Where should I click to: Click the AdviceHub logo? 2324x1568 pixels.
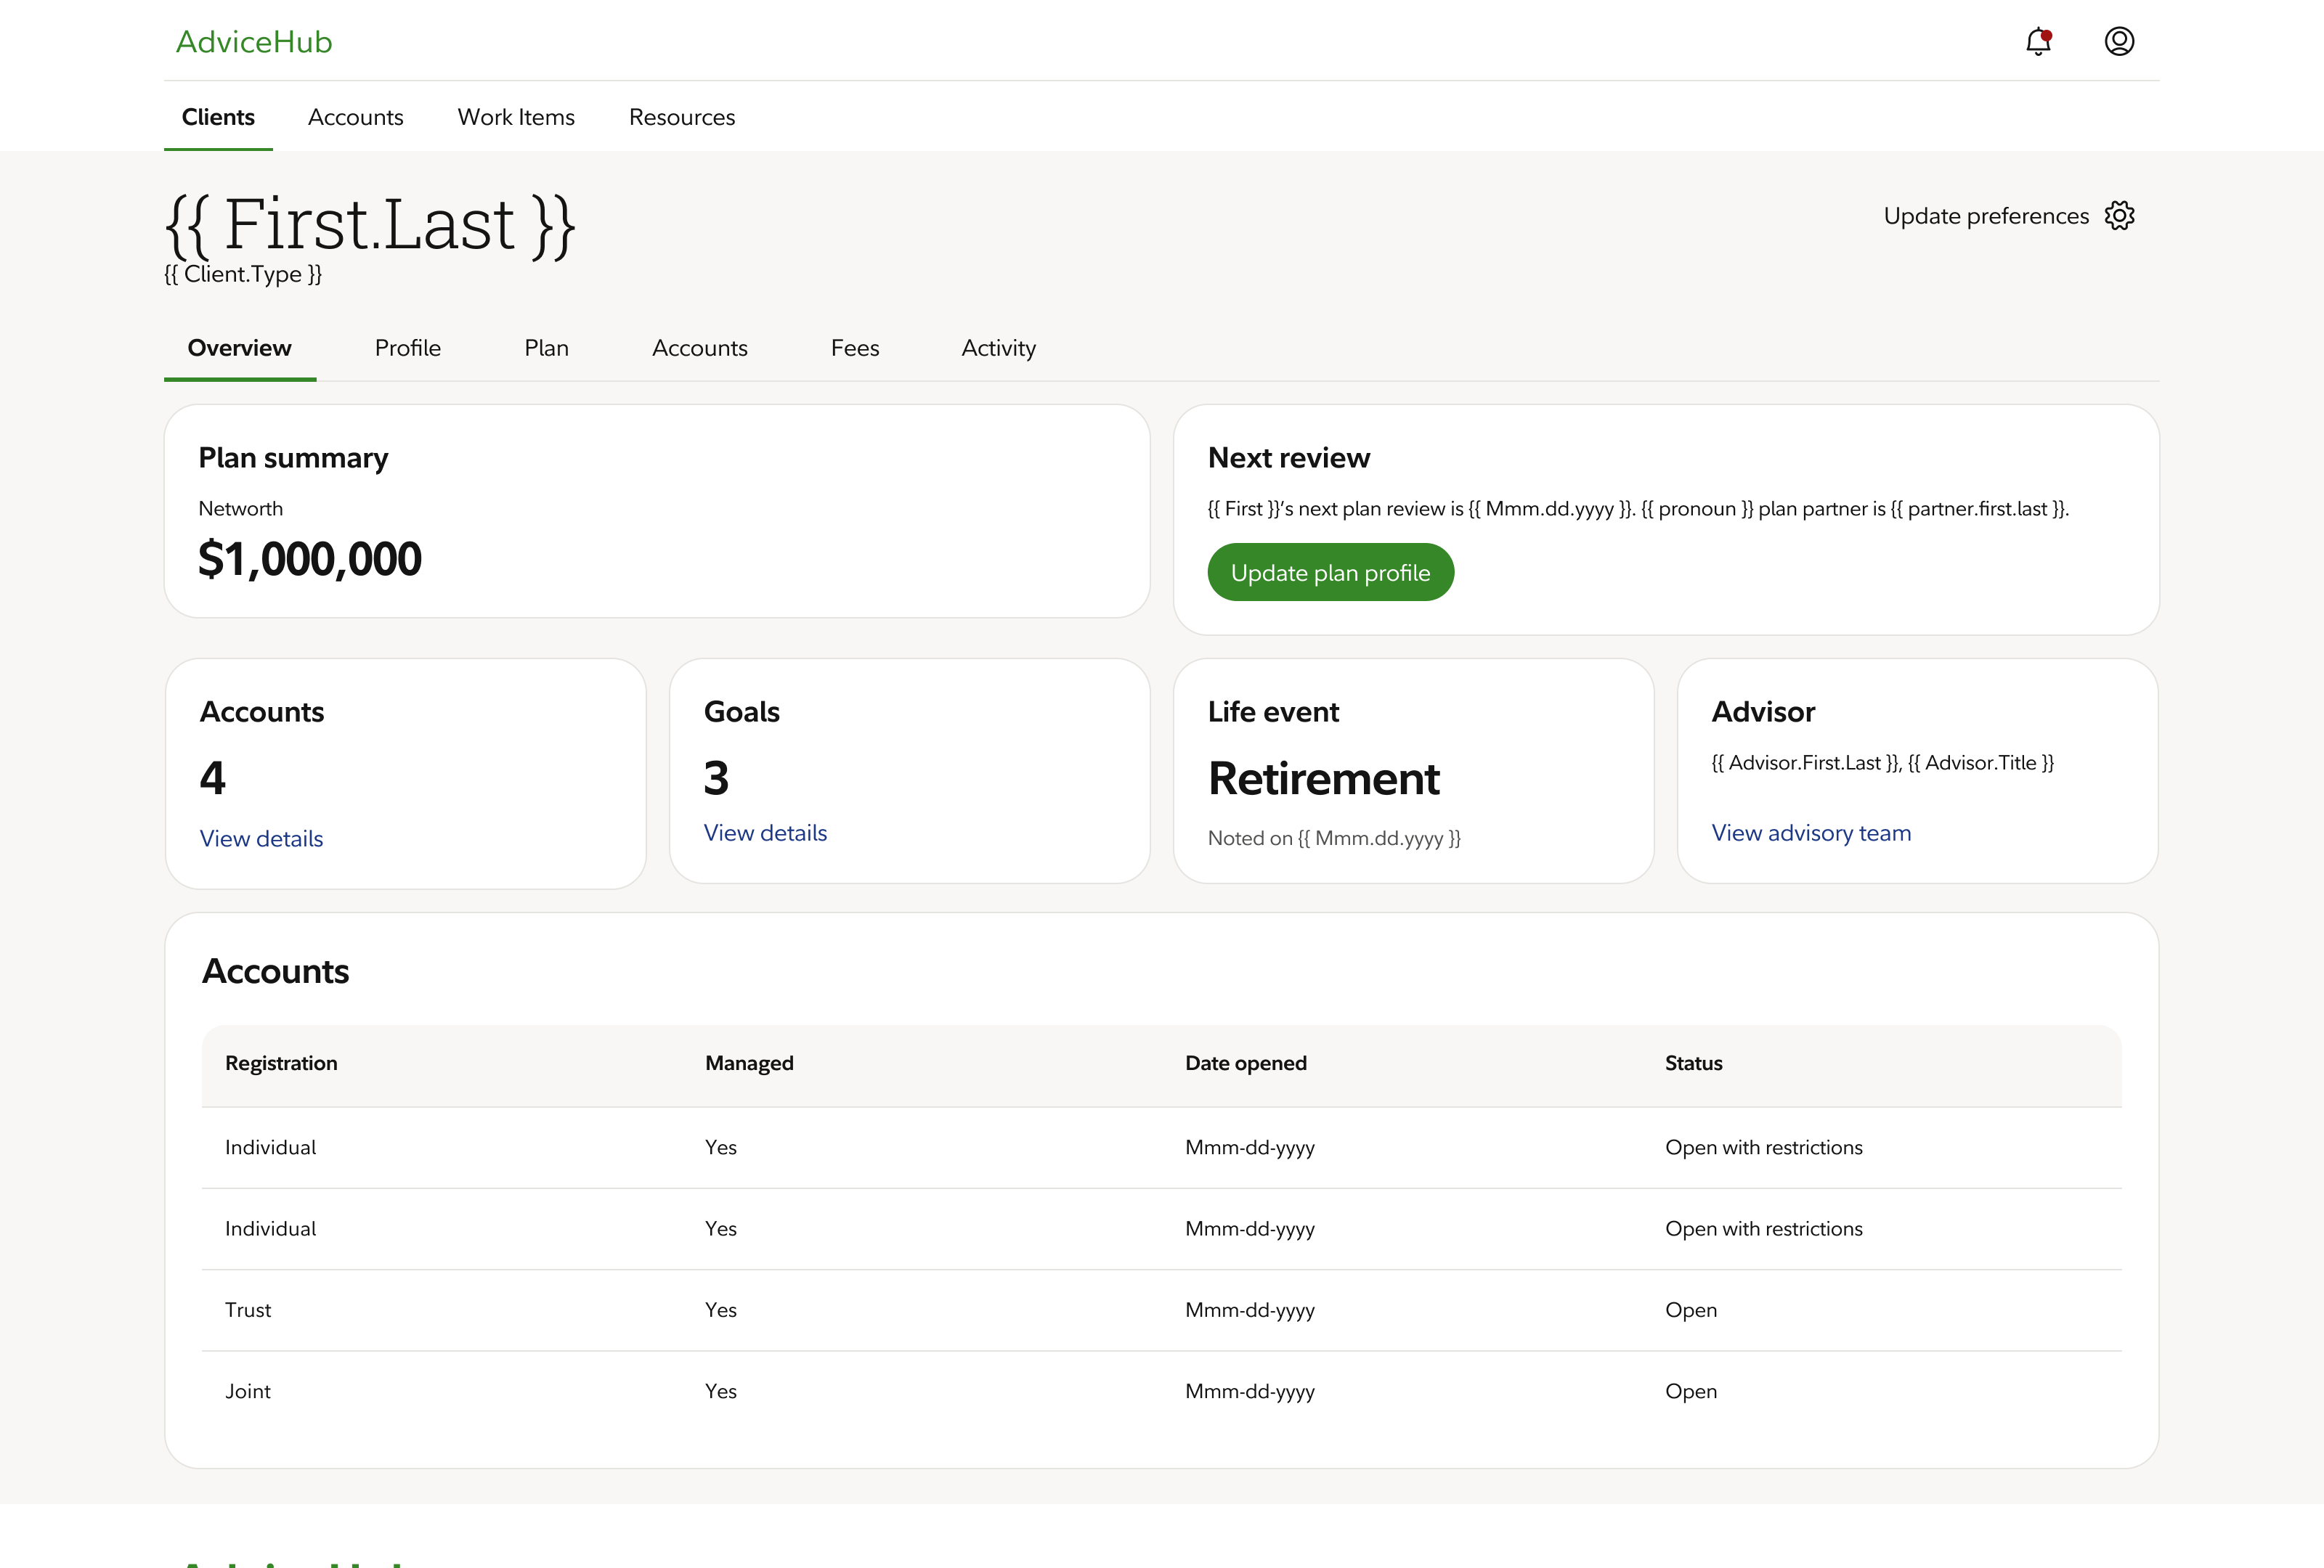(x=254, y=42)
